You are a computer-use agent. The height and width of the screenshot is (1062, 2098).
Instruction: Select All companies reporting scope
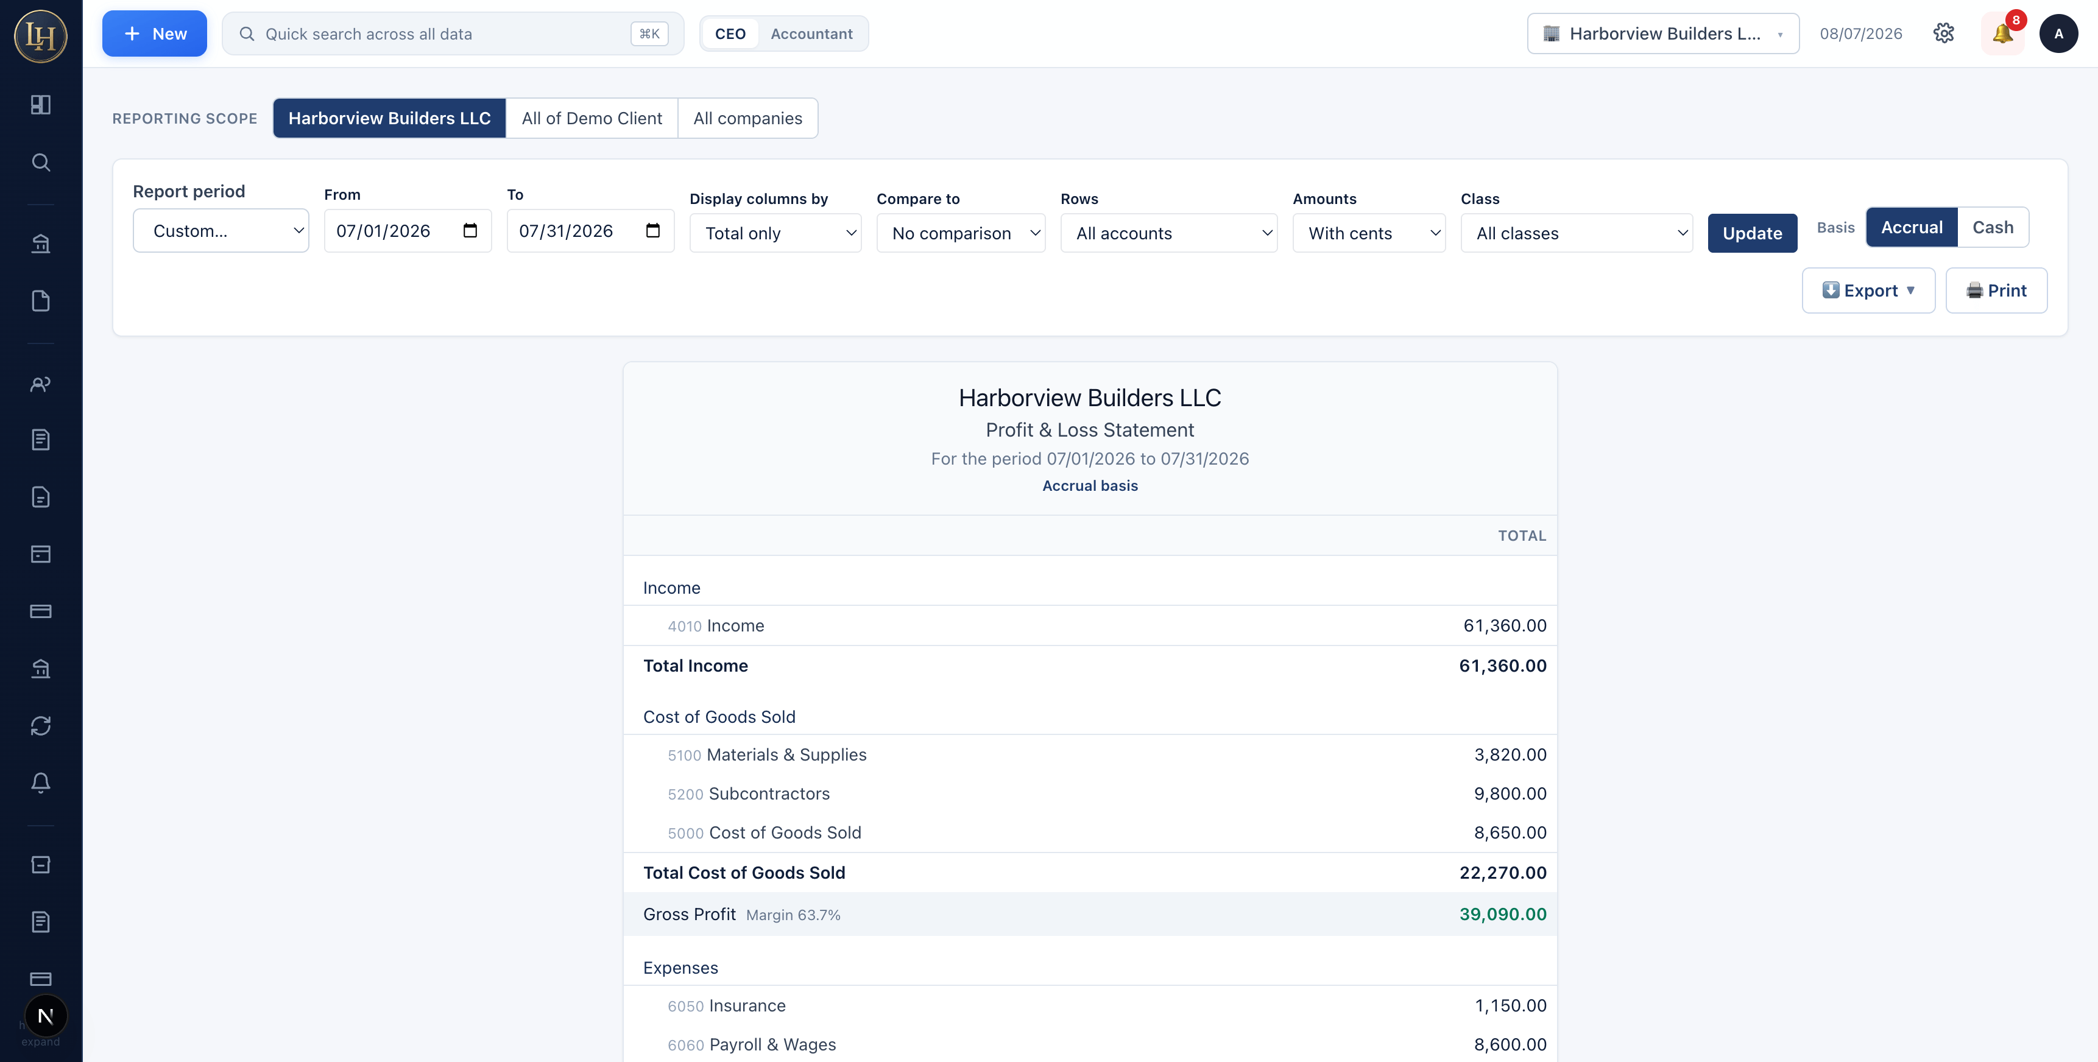point(747,118)
